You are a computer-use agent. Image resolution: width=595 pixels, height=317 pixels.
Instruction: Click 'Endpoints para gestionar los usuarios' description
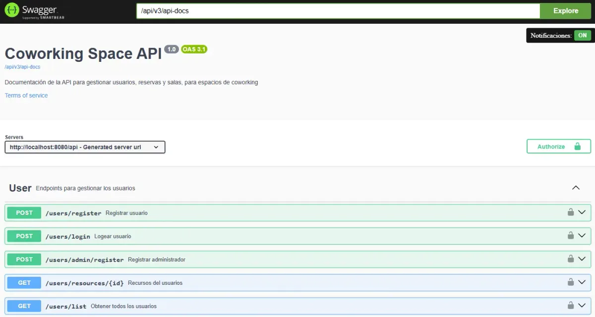pyautogui.click(x=85, y=188)
